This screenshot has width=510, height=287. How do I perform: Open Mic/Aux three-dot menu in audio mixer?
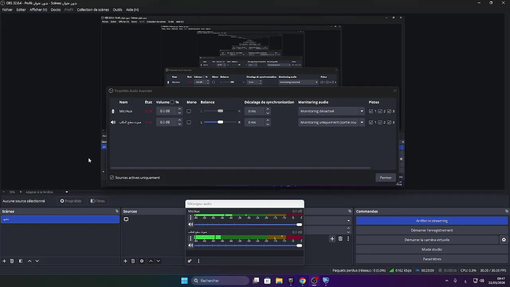click(190, 217)
